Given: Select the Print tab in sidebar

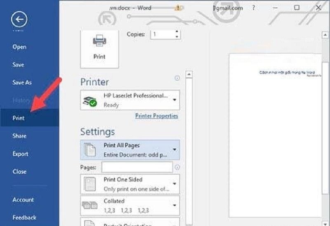Looking at the screenshot, I should 29,118.
